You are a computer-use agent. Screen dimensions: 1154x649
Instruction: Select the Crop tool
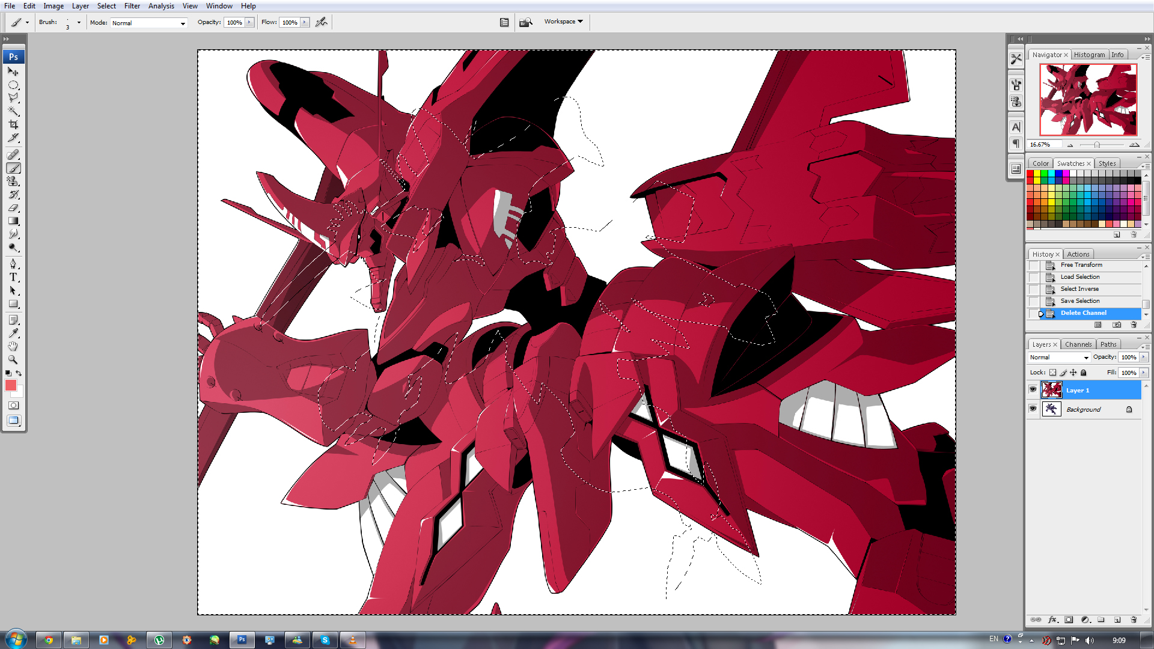click(13, 124)
